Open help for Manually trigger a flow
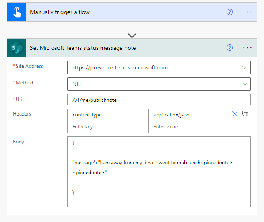This screenshot has width=264, height=222. [229, 12]
